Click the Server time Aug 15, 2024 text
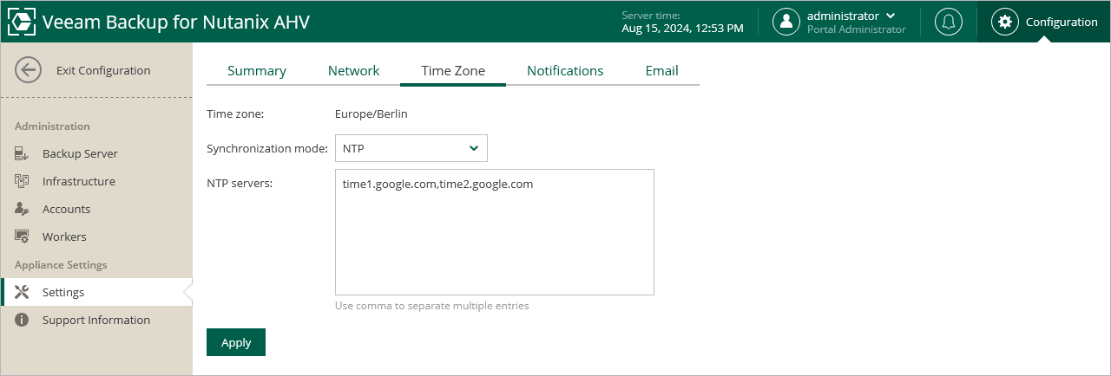Screen dimensions: 1111x376 point(682,28)
